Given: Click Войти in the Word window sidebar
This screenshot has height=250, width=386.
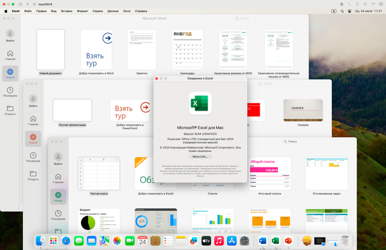Looking at the screenshot, I should coord(10,36).
